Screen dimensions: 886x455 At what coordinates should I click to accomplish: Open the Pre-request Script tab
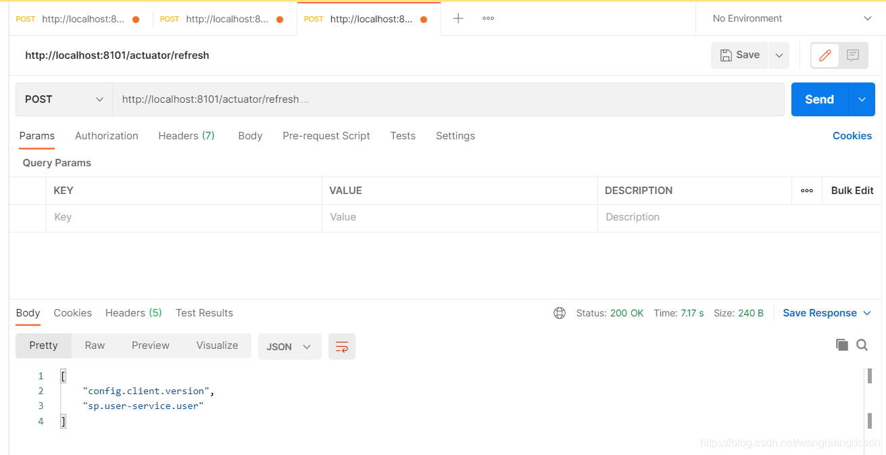pyautogui.click(x=326, y=136)
